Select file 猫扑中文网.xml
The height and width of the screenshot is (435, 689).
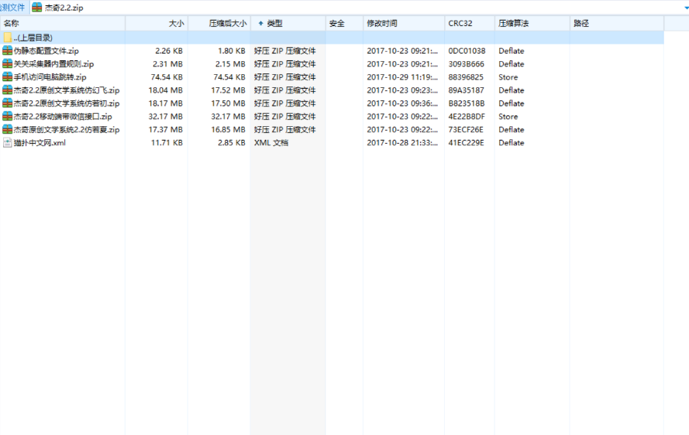click(x=40, y=143)
